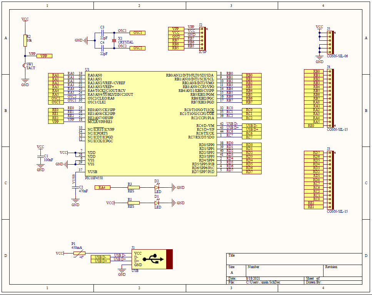This screenshot has height=295, width=372.
Task: Select resistor R3 body
Action: (x=133, y=187)
